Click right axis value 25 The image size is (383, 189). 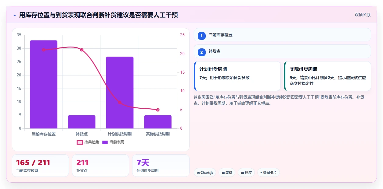coord(182,35)
